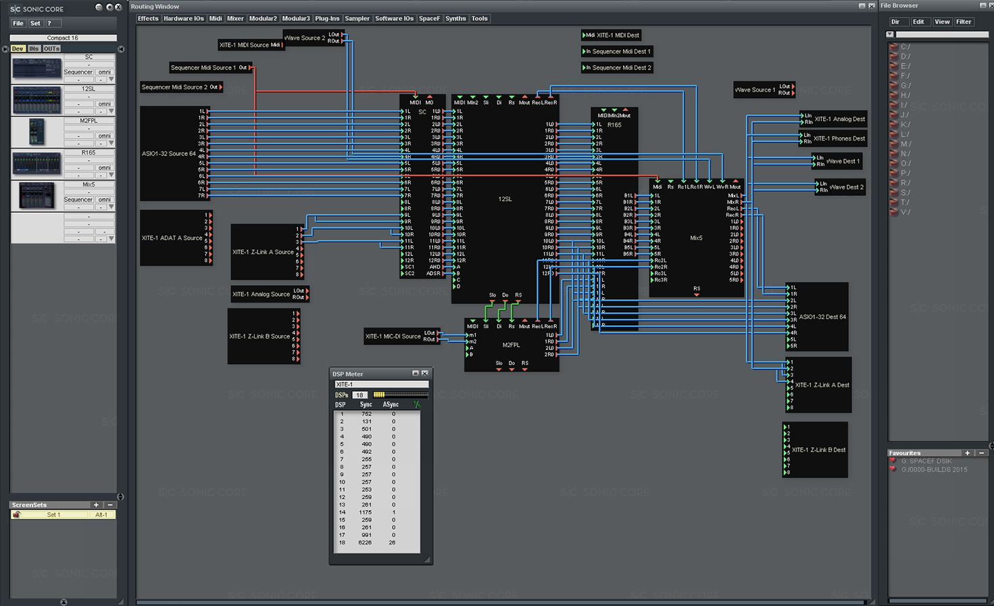
Task: Open the Tools menu
Action: click(x=480, y=18)
